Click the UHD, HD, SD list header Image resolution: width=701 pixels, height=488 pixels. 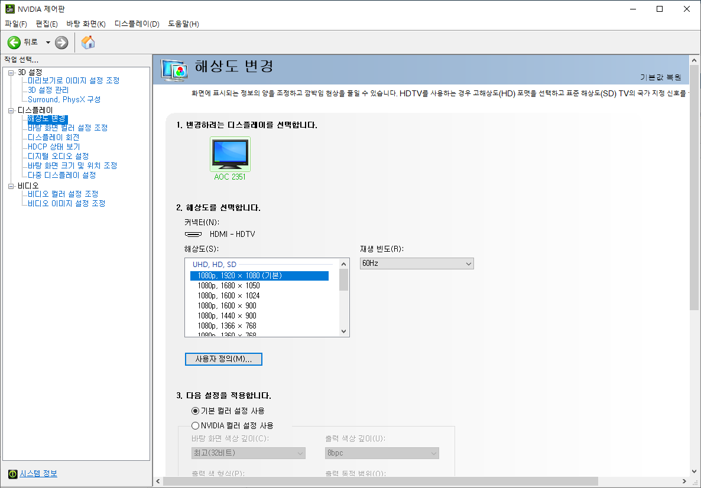click(x=215, y=265)
